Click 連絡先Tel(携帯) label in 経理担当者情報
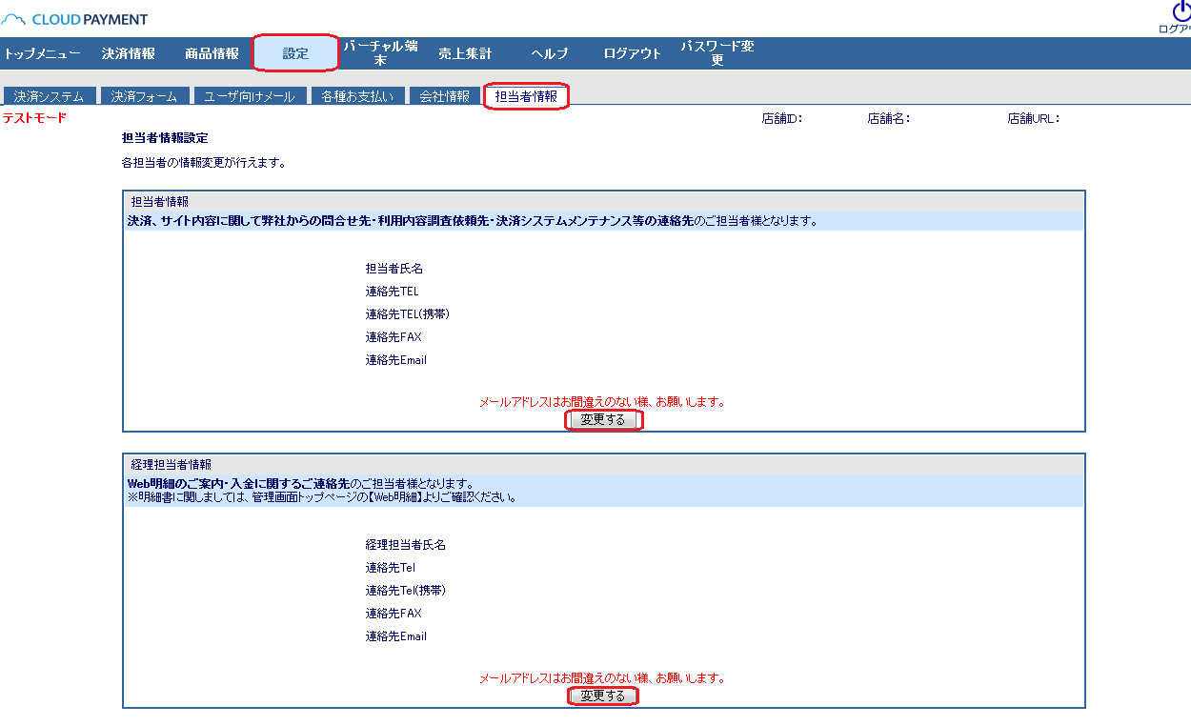 tap(406, 591)
